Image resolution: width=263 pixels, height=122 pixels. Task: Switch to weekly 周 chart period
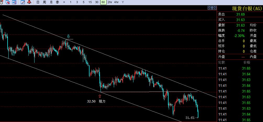click(x=44, y=2)
